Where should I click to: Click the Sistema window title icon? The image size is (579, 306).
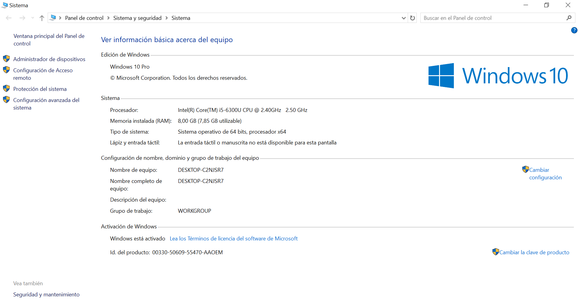[x=5, y=5]
